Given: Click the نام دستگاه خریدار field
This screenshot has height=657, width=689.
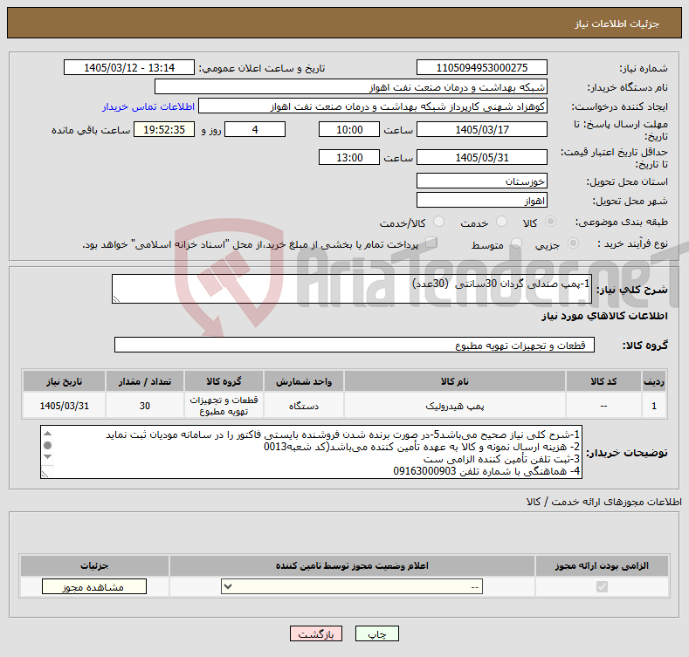Looking at the screenshot, I should coord(351,87).
